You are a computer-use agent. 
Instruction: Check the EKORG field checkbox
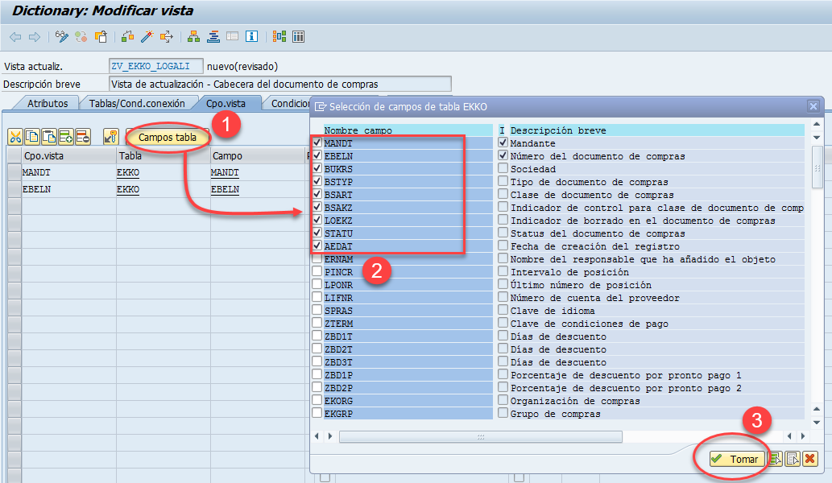click(317, 400)
